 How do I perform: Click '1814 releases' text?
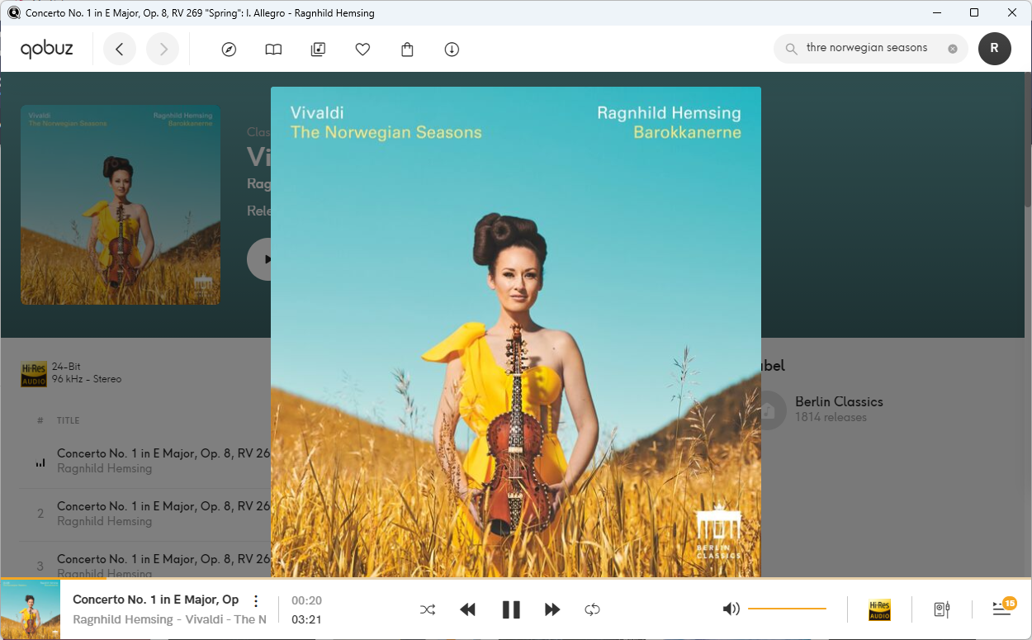tap(831, 418)
